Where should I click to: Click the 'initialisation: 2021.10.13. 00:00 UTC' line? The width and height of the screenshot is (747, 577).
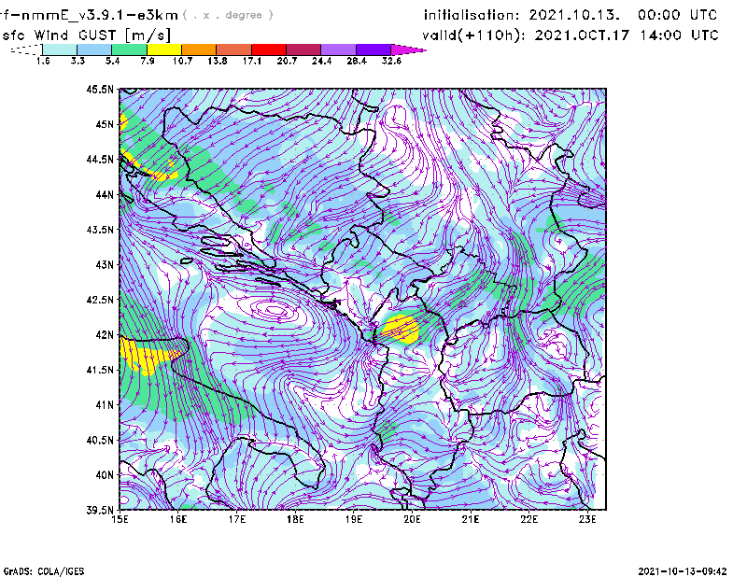click(571, 15)
